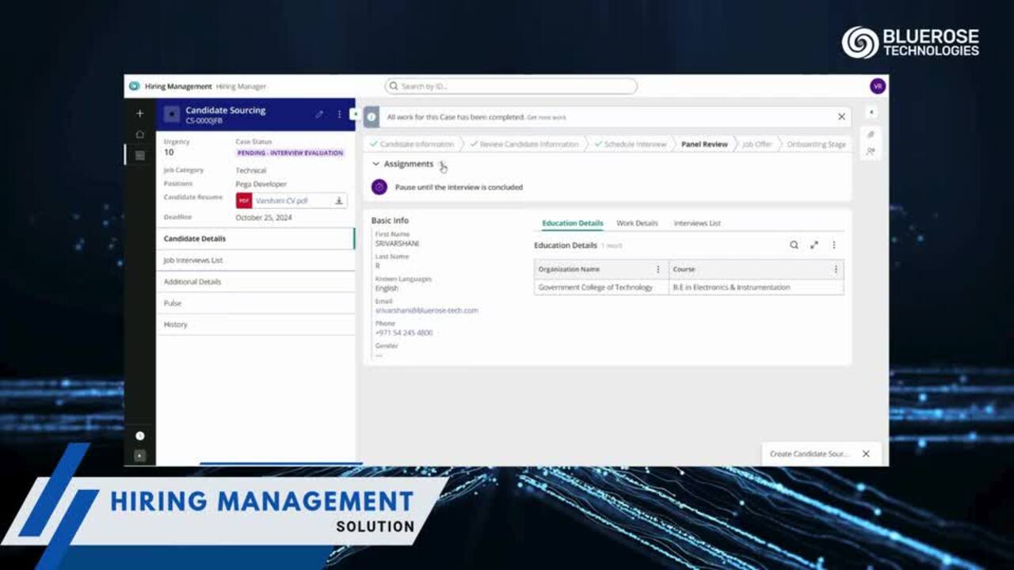Click the VR user avatar
Screen dimensions: 1014x570
(878, 85)
